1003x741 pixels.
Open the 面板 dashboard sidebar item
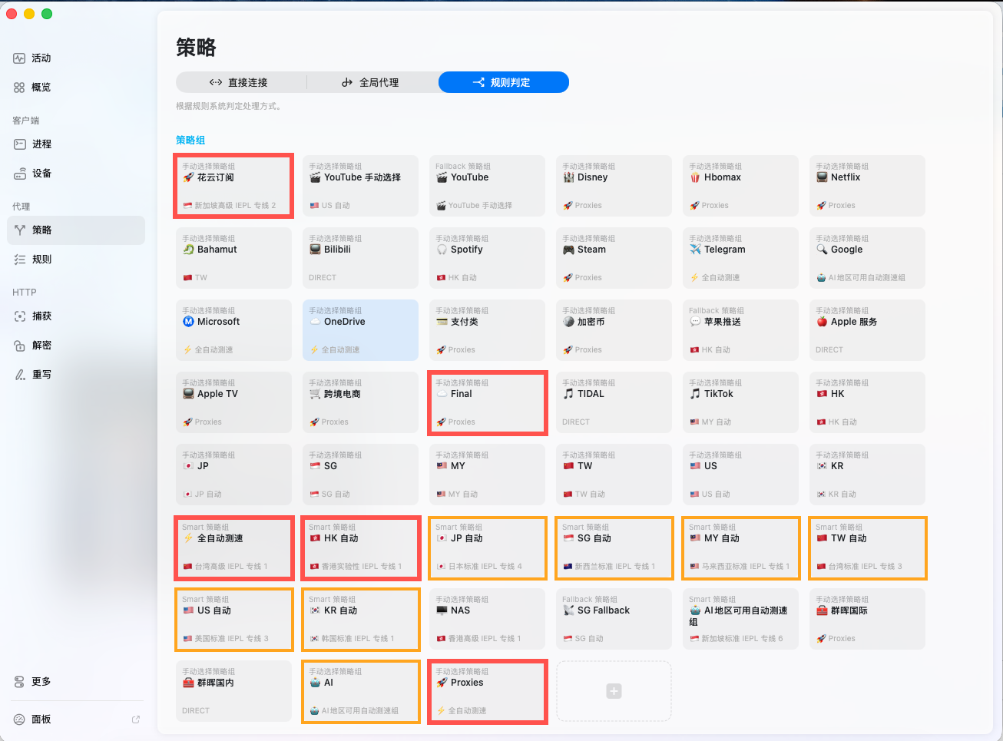click(76, 719)
